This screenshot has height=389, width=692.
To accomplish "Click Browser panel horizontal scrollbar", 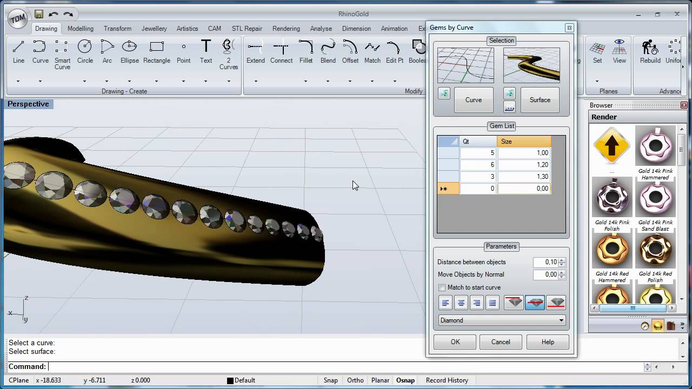I will coord(633,308).
